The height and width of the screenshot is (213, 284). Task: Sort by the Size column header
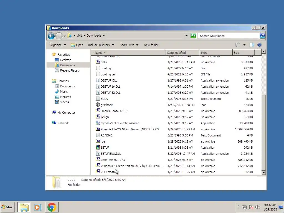(244, 52)
